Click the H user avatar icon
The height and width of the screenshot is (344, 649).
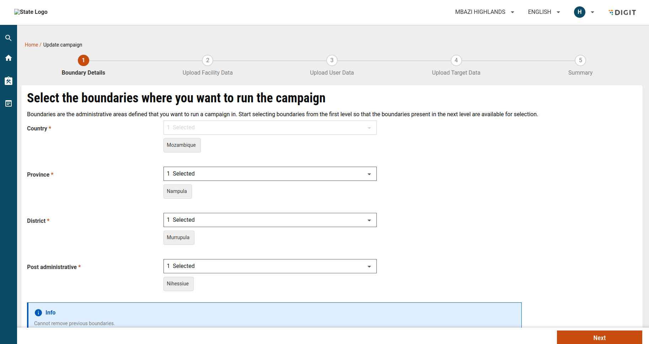pos(579,12)
